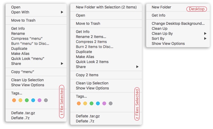Expand the Open With submenu arrow
213x129 pixels.
(x=62, y=12)
